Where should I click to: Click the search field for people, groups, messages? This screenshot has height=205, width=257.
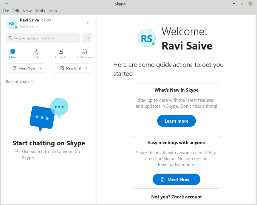coord(43,38)
